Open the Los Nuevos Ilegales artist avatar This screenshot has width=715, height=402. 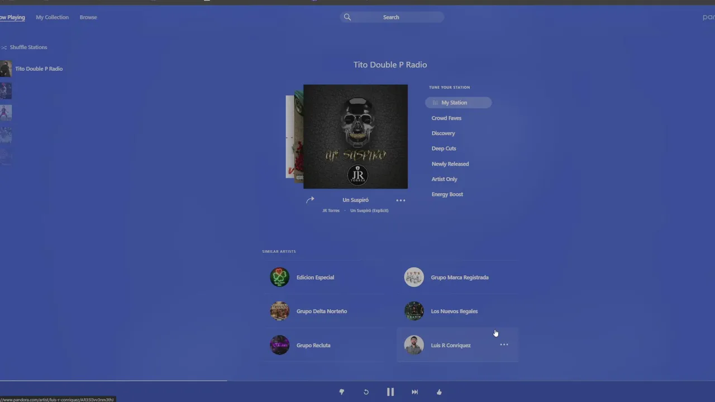pyautogui.click(x=414, y=311)
